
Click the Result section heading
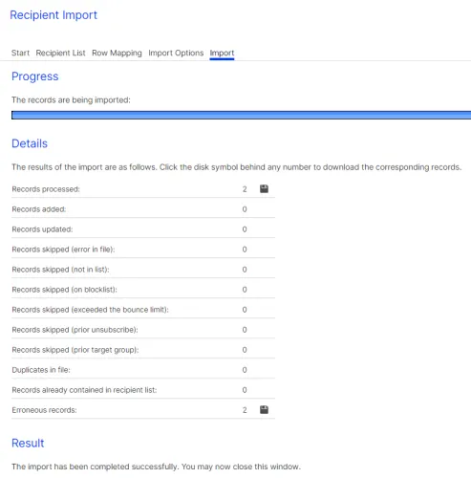pos(28,443)
